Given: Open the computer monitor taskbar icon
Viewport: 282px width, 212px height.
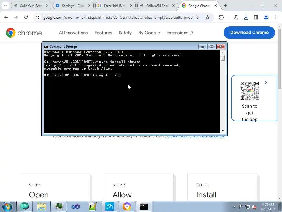Looking at the screenshot, I should [59, 206].
